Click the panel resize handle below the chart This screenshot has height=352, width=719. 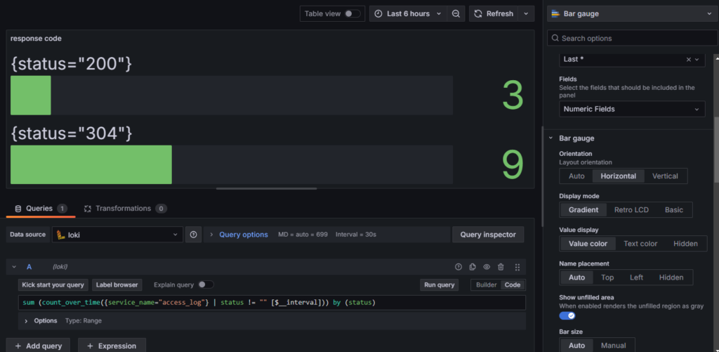266,188
